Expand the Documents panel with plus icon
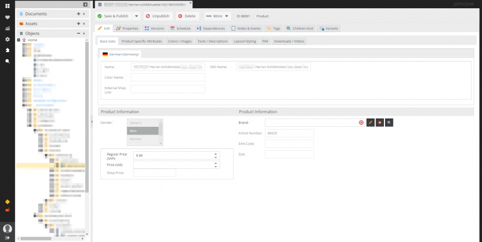Screen dimensions: 482x242 (79, 13)
